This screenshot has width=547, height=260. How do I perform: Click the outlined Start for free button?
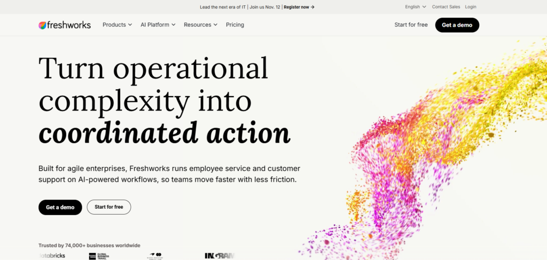[109, 207]
